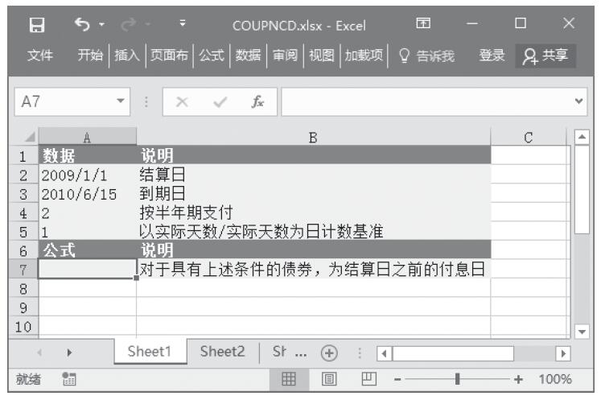This screenshot has width=601, height=396.
Task: Click the Insert Function fx icon
Action: tap(257, 102)
